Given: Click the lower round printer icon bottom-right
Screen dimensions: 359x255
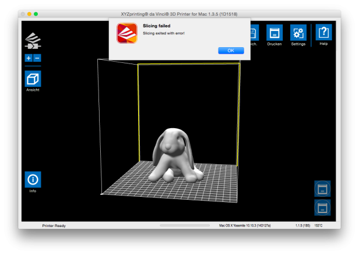Looking at the screenshot, I should (x=322, y=208).
